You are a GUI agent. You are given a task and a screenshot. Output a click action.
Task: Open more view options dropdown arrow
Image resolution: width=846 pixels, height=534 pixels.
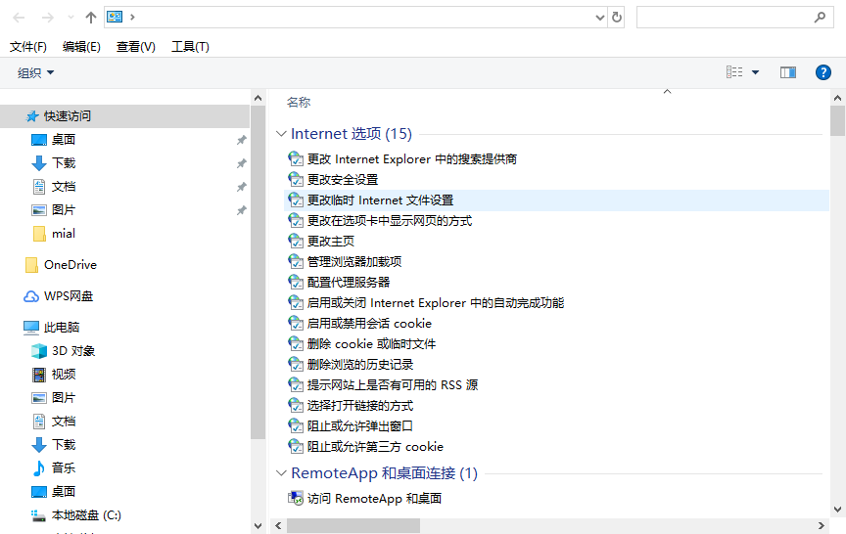coord(755,72)
